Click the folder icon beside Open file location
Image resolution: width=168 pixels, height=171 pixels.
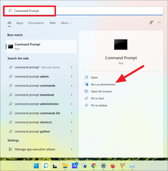click(x=87, y=91)
